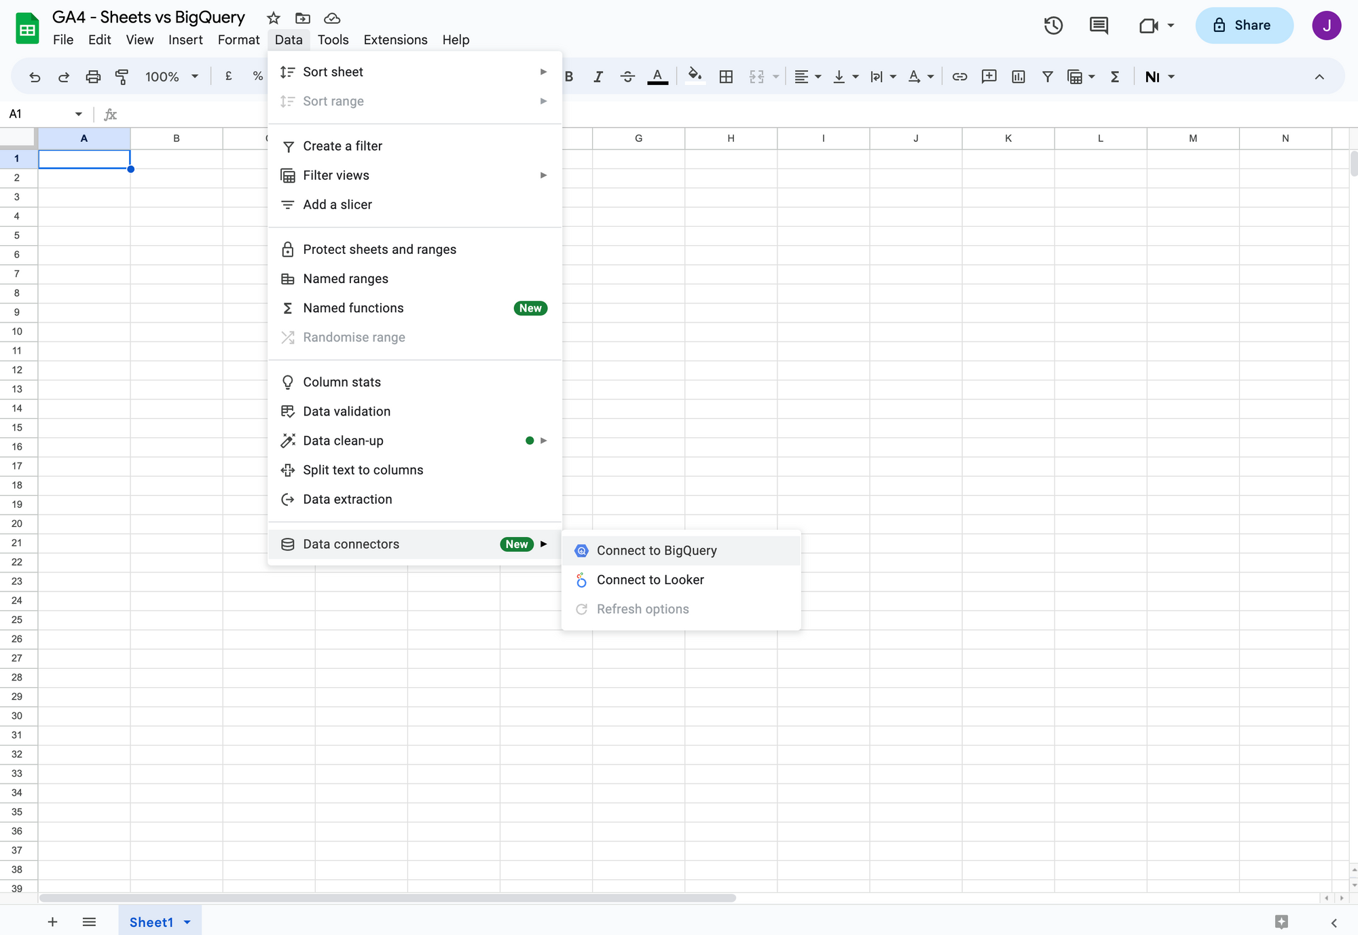The height and width of the screenshot is (935, 1358).
Task: Open version history clock icon
Action: click(1053, 26)
